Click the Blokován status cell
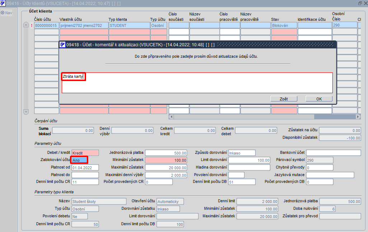This screenshot has height=232, width=368. pyautogui.click(x=284, y=25)
